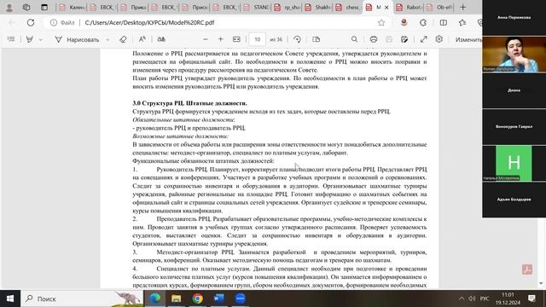
Task: Show hidden system tray icons
Action: 462,298
